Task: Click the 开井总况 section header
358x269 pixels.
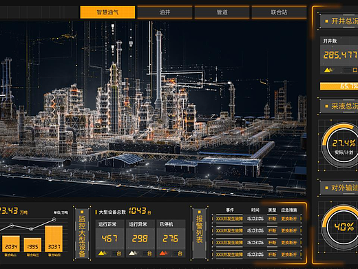Action: coord(339,21)
